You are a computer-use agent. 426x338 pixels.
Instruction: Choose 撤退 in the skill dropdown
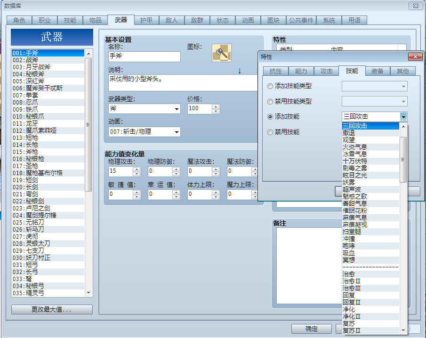370,133
